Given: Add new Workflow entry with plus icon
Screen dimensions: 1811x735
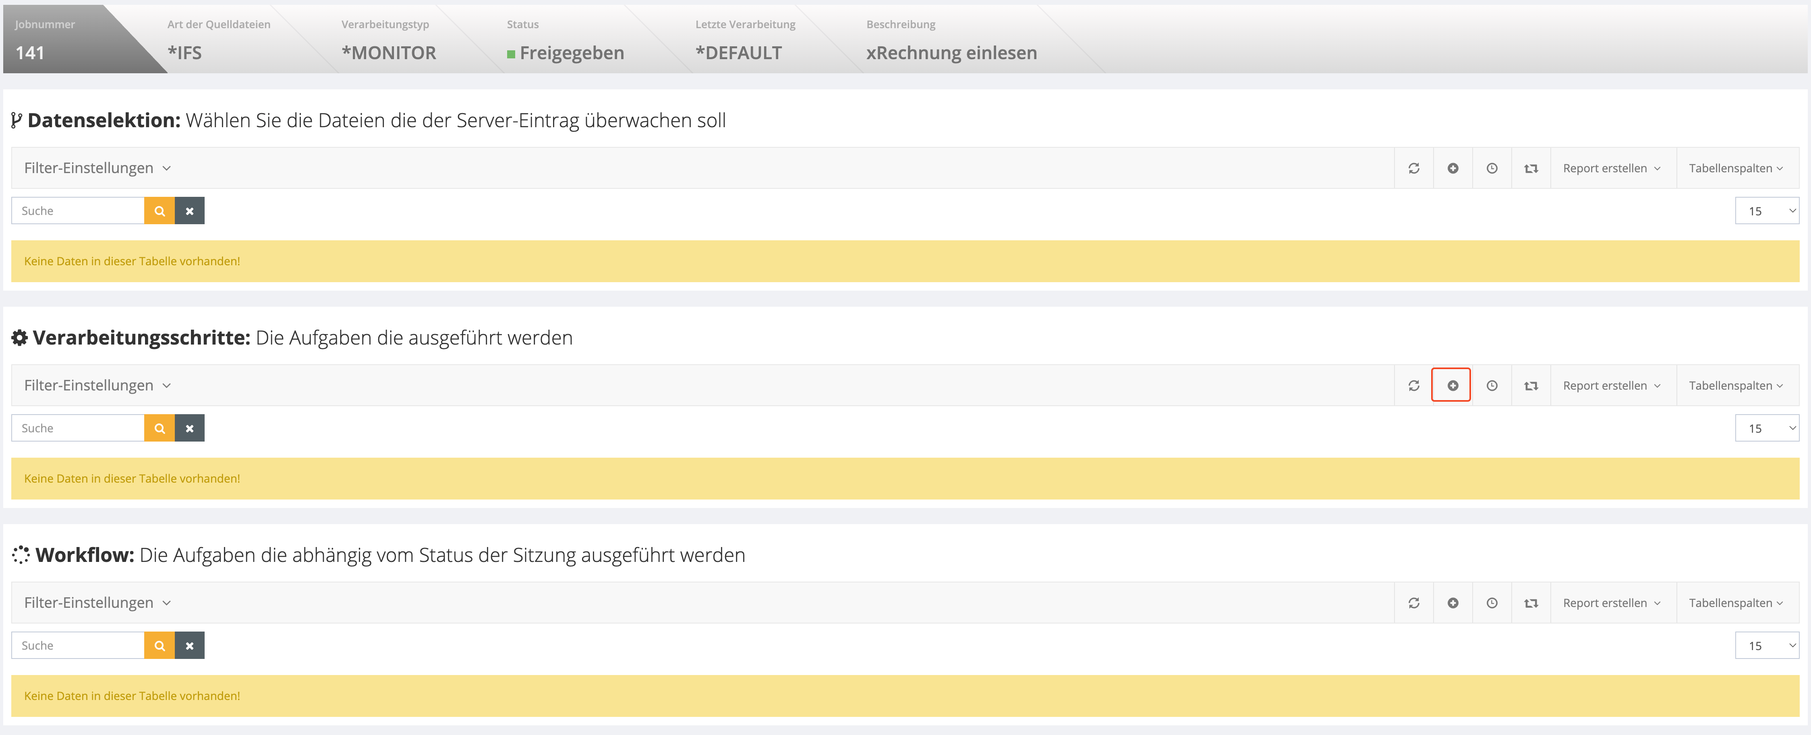Looking at the screenshot, I should (x=1453, y=602).
